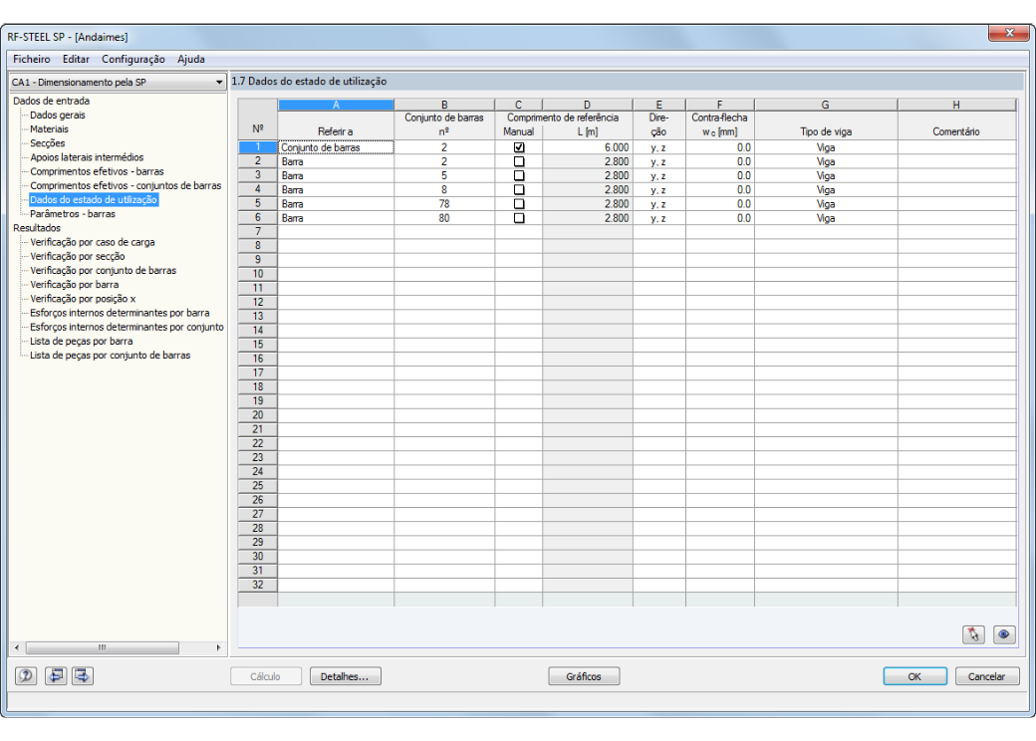Select Secções tree item

pos(48,143)
